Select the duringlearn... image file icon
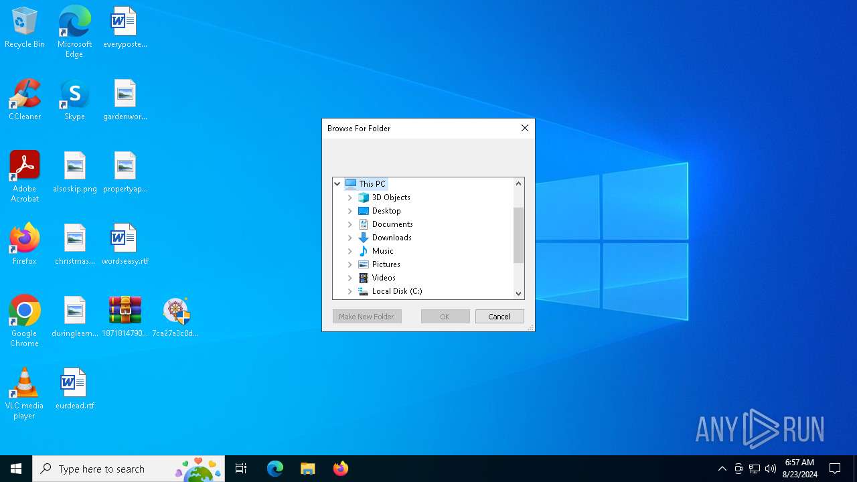The width and height of the screenshot is (857, 482). [x=74, y=317]
